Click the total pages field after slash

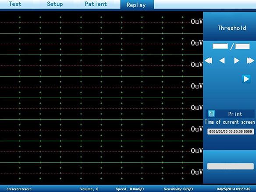[x=242, y=46]
